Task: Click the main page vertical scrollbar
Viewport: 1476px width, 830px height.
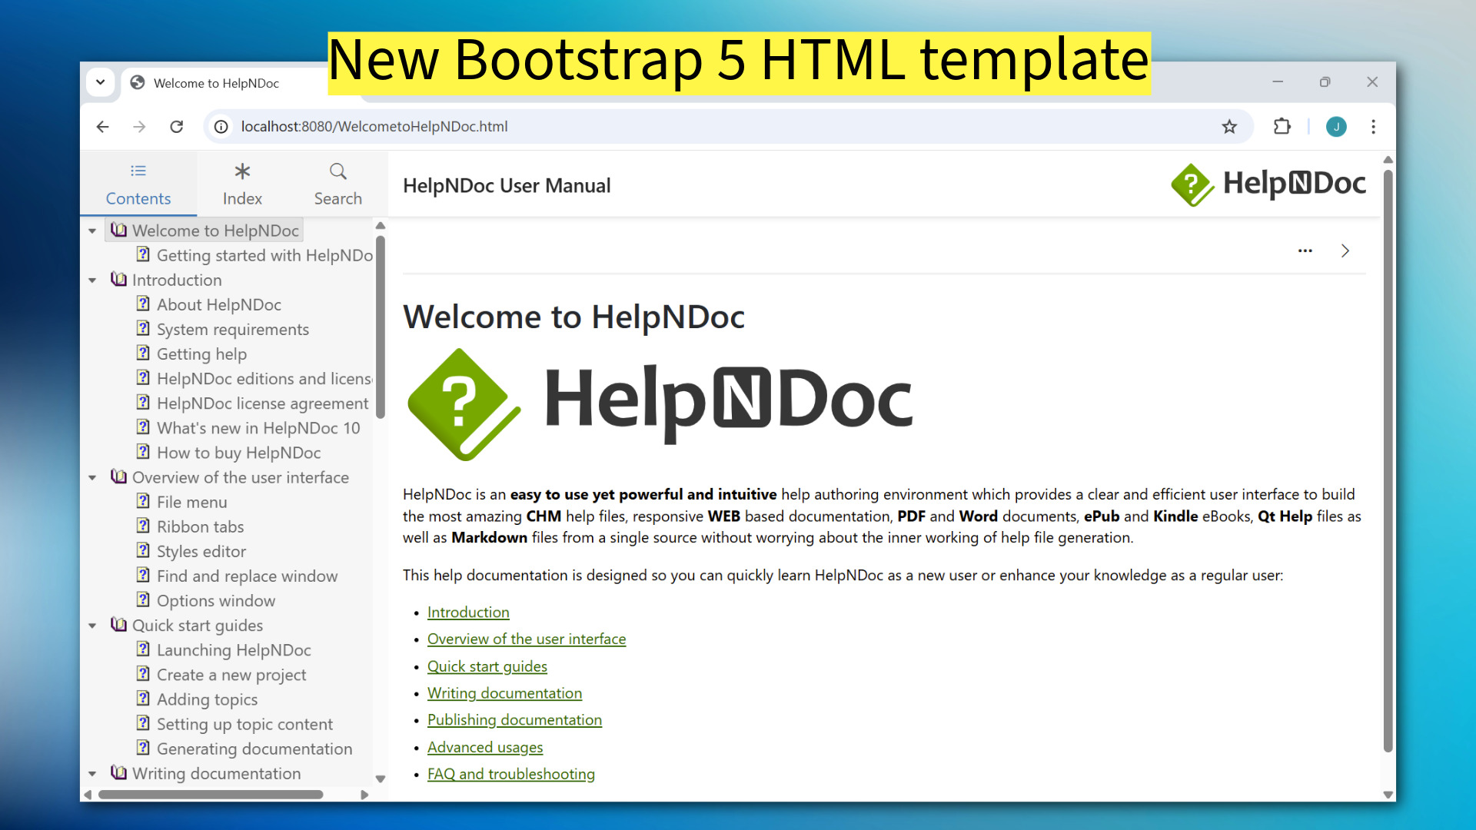Action: [x=1388, y=461]
